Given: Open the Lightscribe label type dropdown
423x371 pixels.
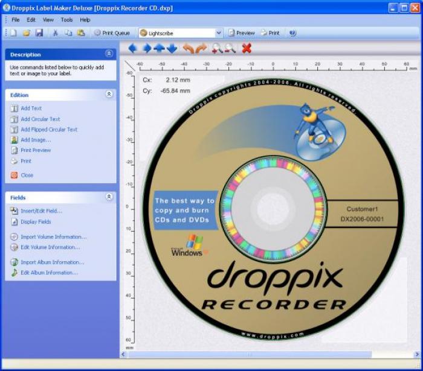Looking at the screenshot, I should [219, 33].
